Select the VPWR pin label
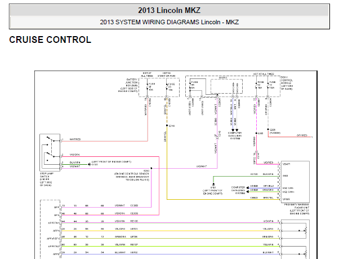339x259 pixels. [x=286, y=199]
